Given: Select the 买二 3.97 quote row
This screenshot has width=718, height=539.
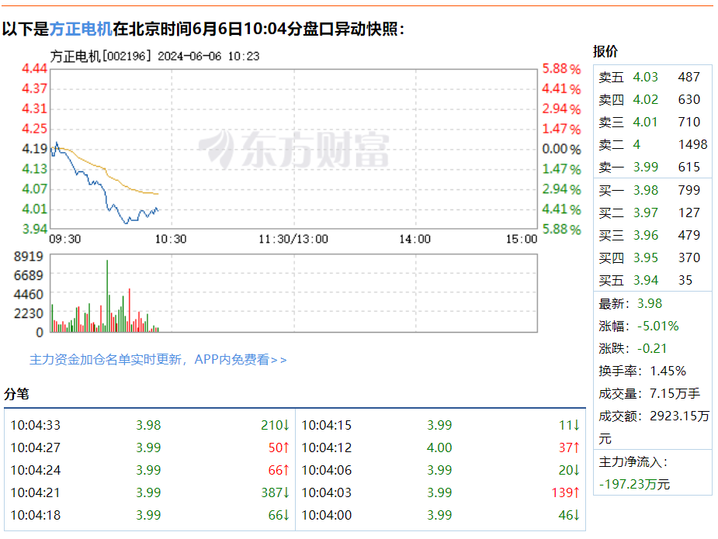Looking at the screenshot, I should [x=652, y=212].
